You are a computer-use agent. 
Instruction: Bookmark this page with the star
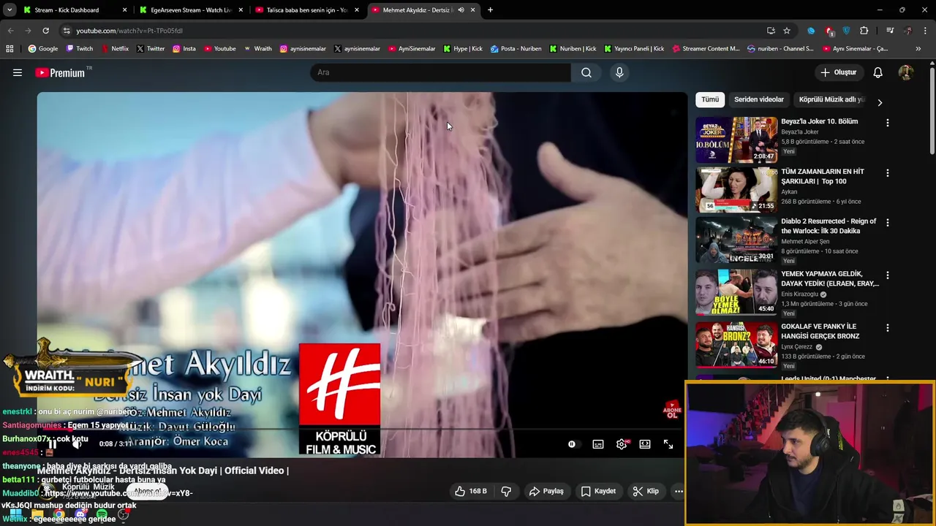click(x=787, y=31)
